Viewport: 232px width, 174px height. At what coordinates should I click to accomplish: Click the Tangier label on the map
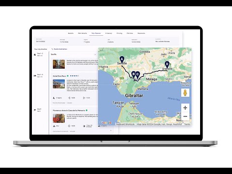[x=118, y=102]
